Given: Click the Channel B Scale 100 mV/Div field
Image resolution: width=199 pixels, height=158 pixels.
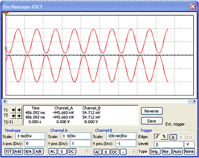Looking at the screenshot, I should [x=121, y=136].
